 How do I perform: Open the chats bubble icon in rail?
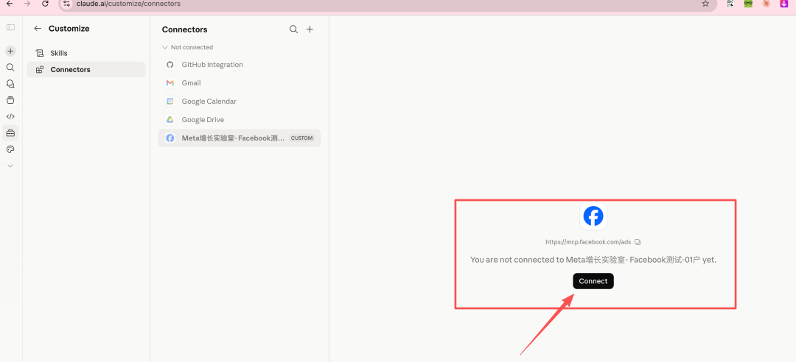pyautogui.click(x=10, y=84)
